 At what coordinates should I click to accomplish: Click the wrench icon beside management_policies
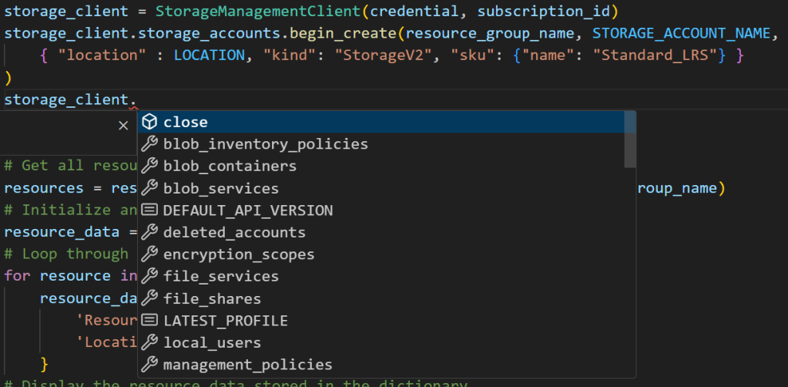tap(149, 365)
